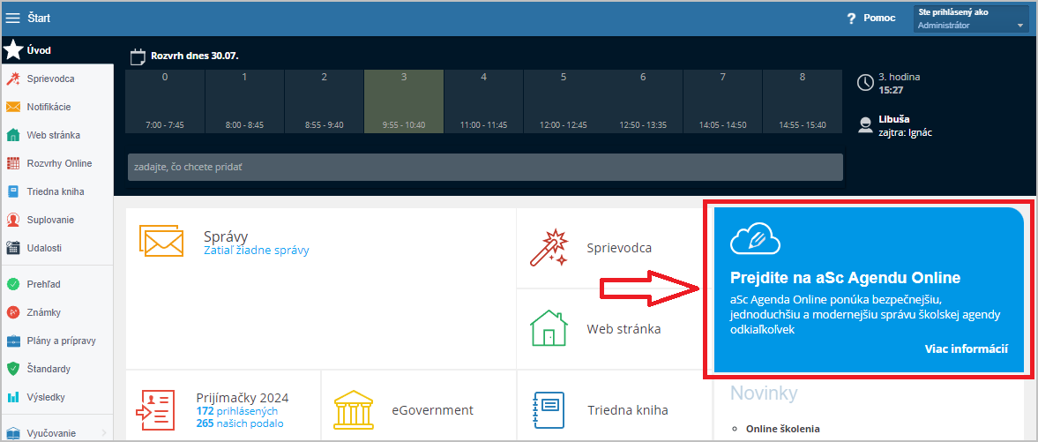Viewport: 1038px width, 442px height.
Task: Click the Štart title in header
Action: (39, 18)
